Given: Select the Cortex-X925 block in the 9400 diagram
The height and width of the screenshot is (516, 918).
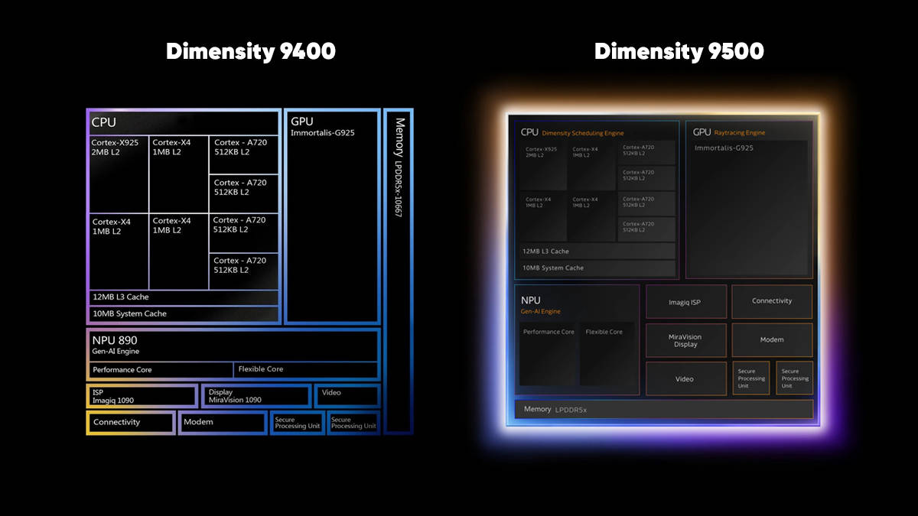Looking at the screenshot, I should tap(119, 174).
